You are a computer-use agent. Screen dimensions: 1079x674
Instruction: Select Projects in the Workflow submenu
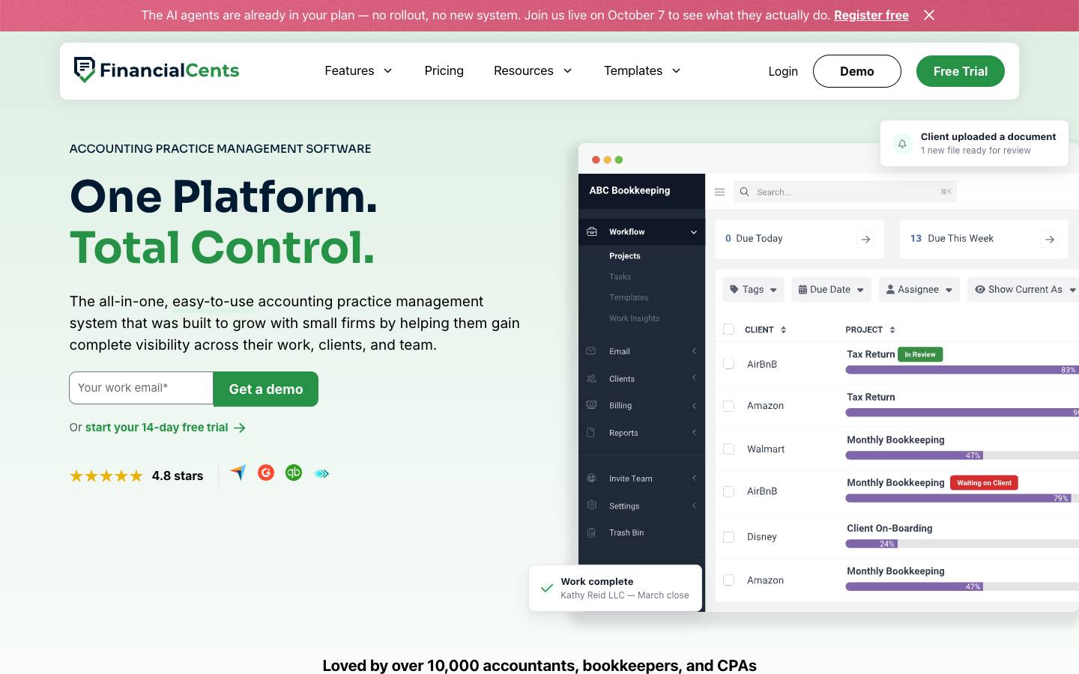point(625,256)
